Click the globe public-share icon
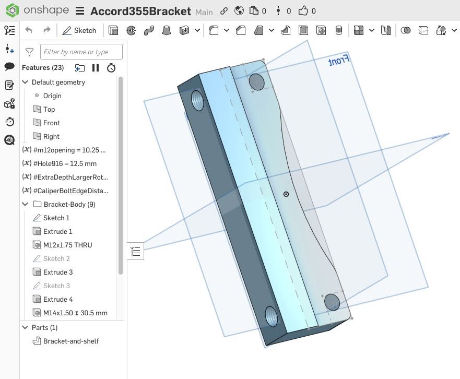This screenshot has height=379, width=460. click(x=239, y=11)
